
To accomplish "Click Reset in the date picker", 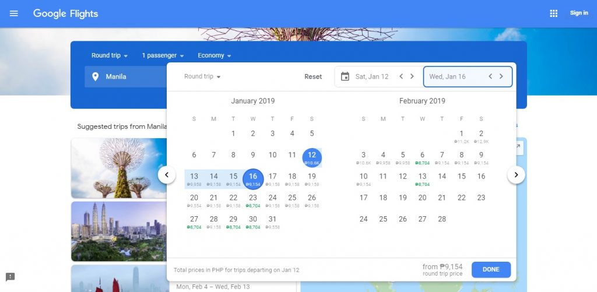I will (313, 76).
